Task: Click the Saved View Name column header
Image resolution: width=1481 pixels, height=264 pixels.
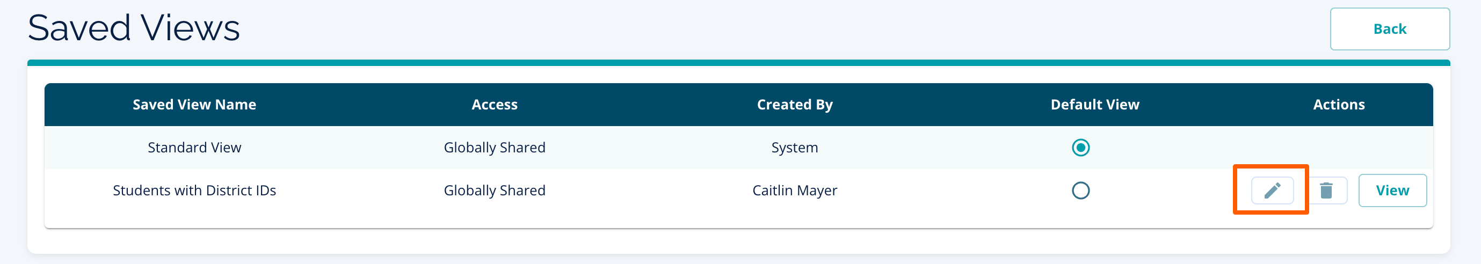Action: [194, 105]
